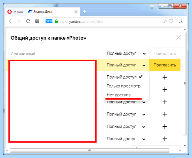The width and height of the screenshot is (192, 158).
Task: Click the yellow Пригласить button
Action: [165, 65]
